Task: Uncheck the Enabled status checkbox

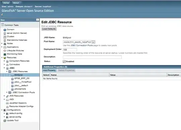Action: pyautogui.click(x=64, y=62)
